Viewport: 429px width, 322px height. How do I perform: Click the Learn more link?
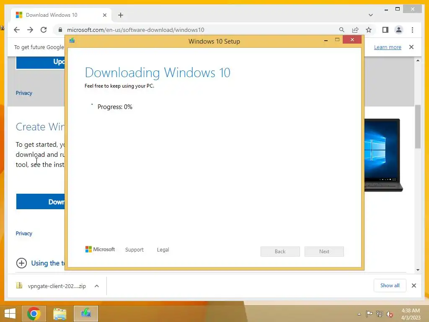[388, 47]
